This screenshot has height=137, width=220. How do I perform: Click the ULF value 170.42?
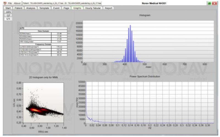coord(59,47)
